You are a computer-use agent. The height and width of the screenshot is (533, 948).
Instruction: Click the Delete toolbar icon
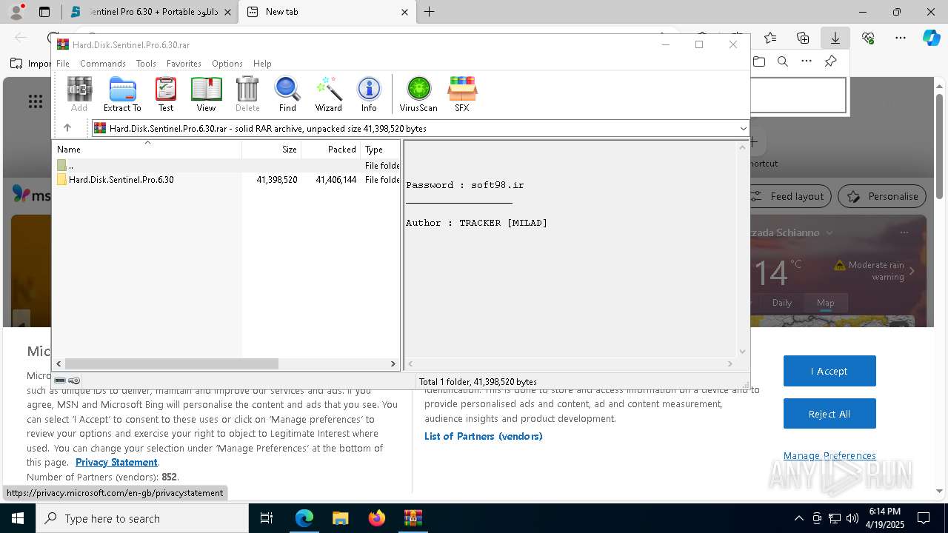tap(247, 94)
